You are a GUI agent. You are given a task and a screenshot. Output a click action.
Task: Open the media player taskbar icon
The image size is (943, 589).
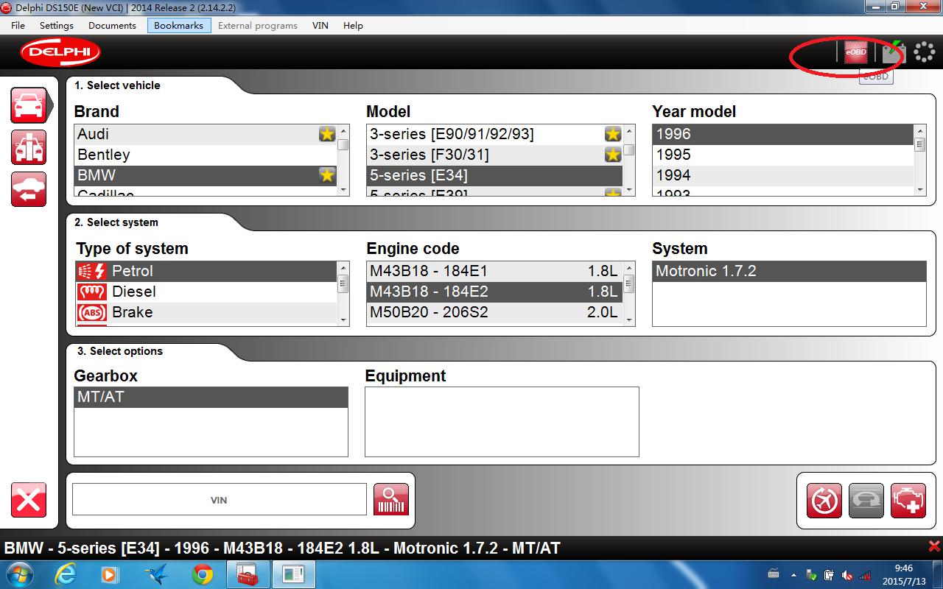coord(110,574)
